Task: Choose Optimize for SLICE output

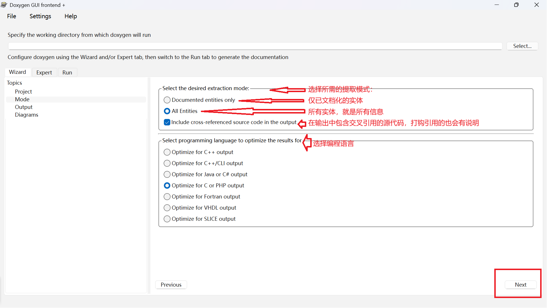Action: tap(167, 219)
